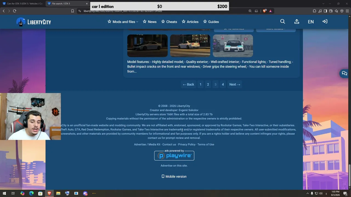
Task: Click the Back pagination button
Action: (188, 85)
